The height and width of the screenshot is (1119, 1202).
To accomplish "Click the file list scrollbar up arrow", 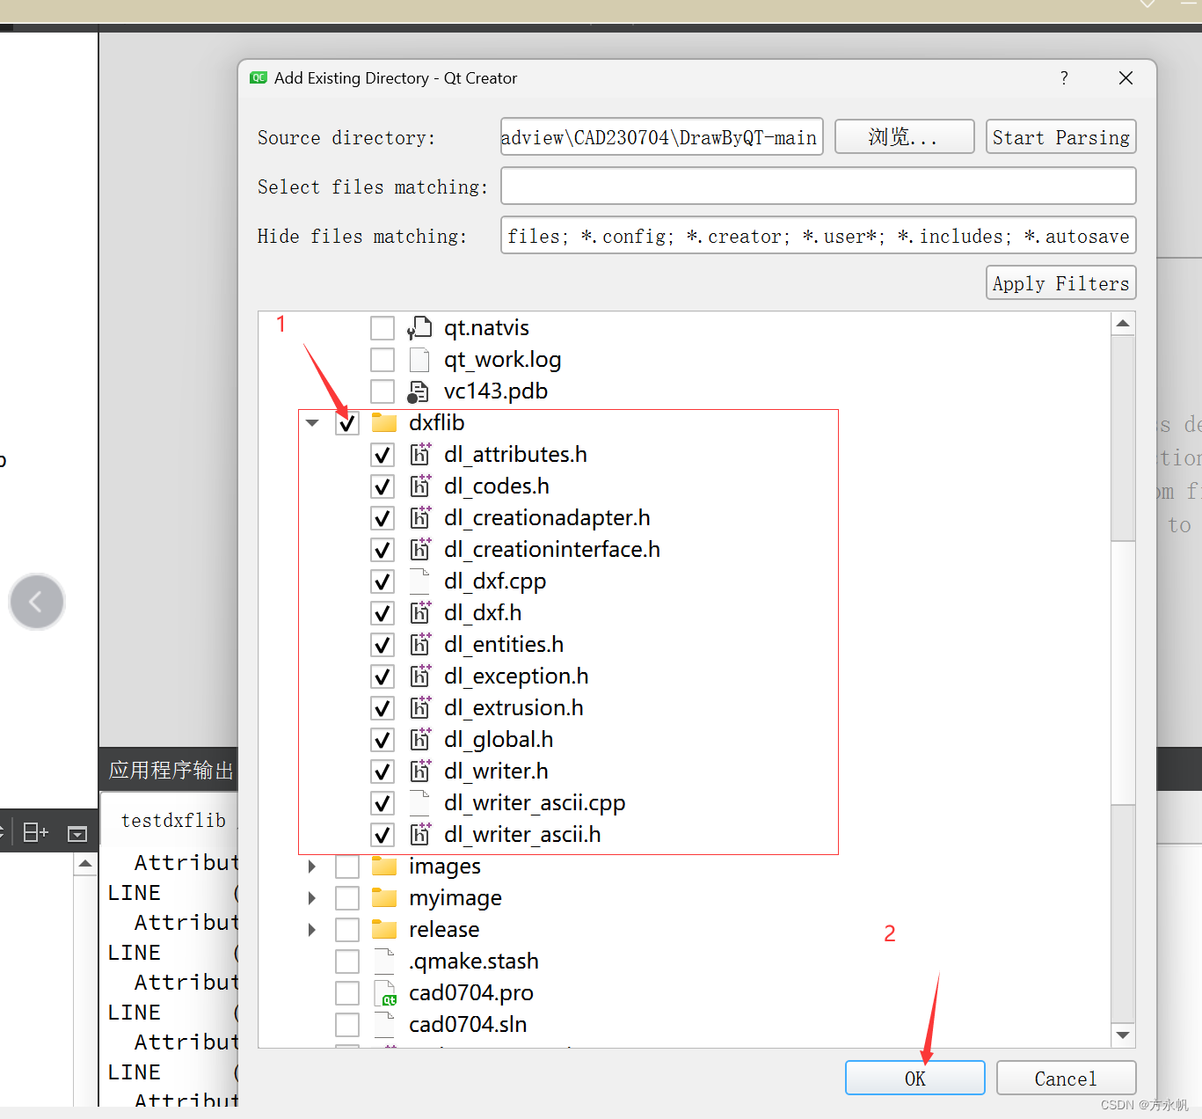I will (1123, 324).
